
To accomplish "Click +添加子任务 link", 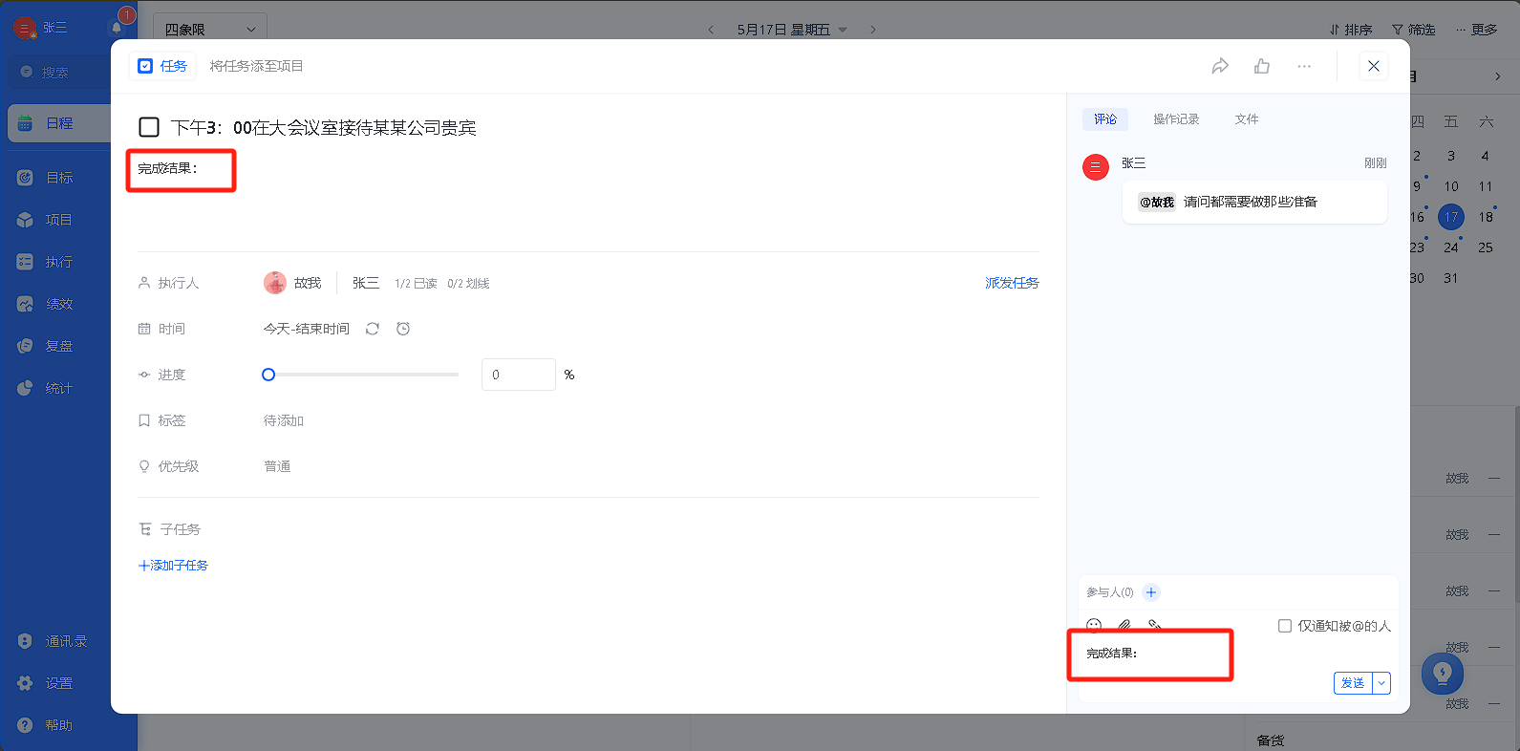I will (x=173, y=566).
